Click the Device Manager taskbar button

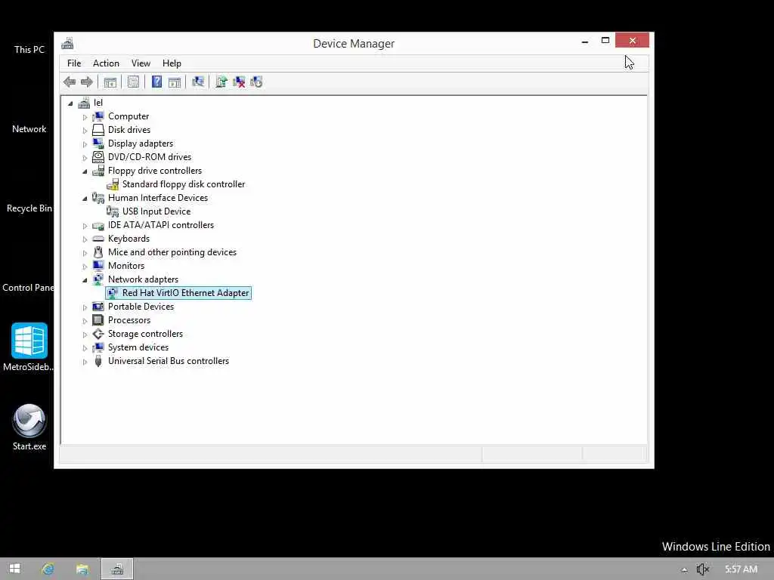pyautogui.click(x=117, y=569)
